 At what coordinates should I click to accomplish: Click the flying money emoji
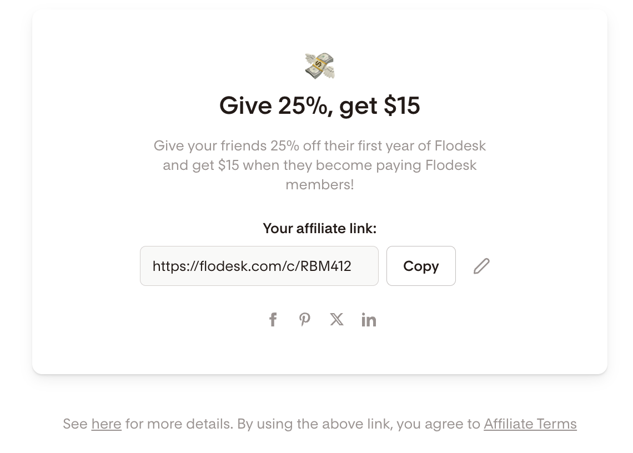pos(320,66)
